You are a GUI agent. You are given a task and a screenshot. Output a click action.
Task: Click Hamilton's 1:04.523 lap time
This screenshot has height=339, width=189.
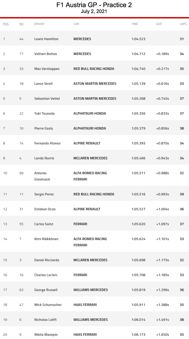click(x=138, y=39)
